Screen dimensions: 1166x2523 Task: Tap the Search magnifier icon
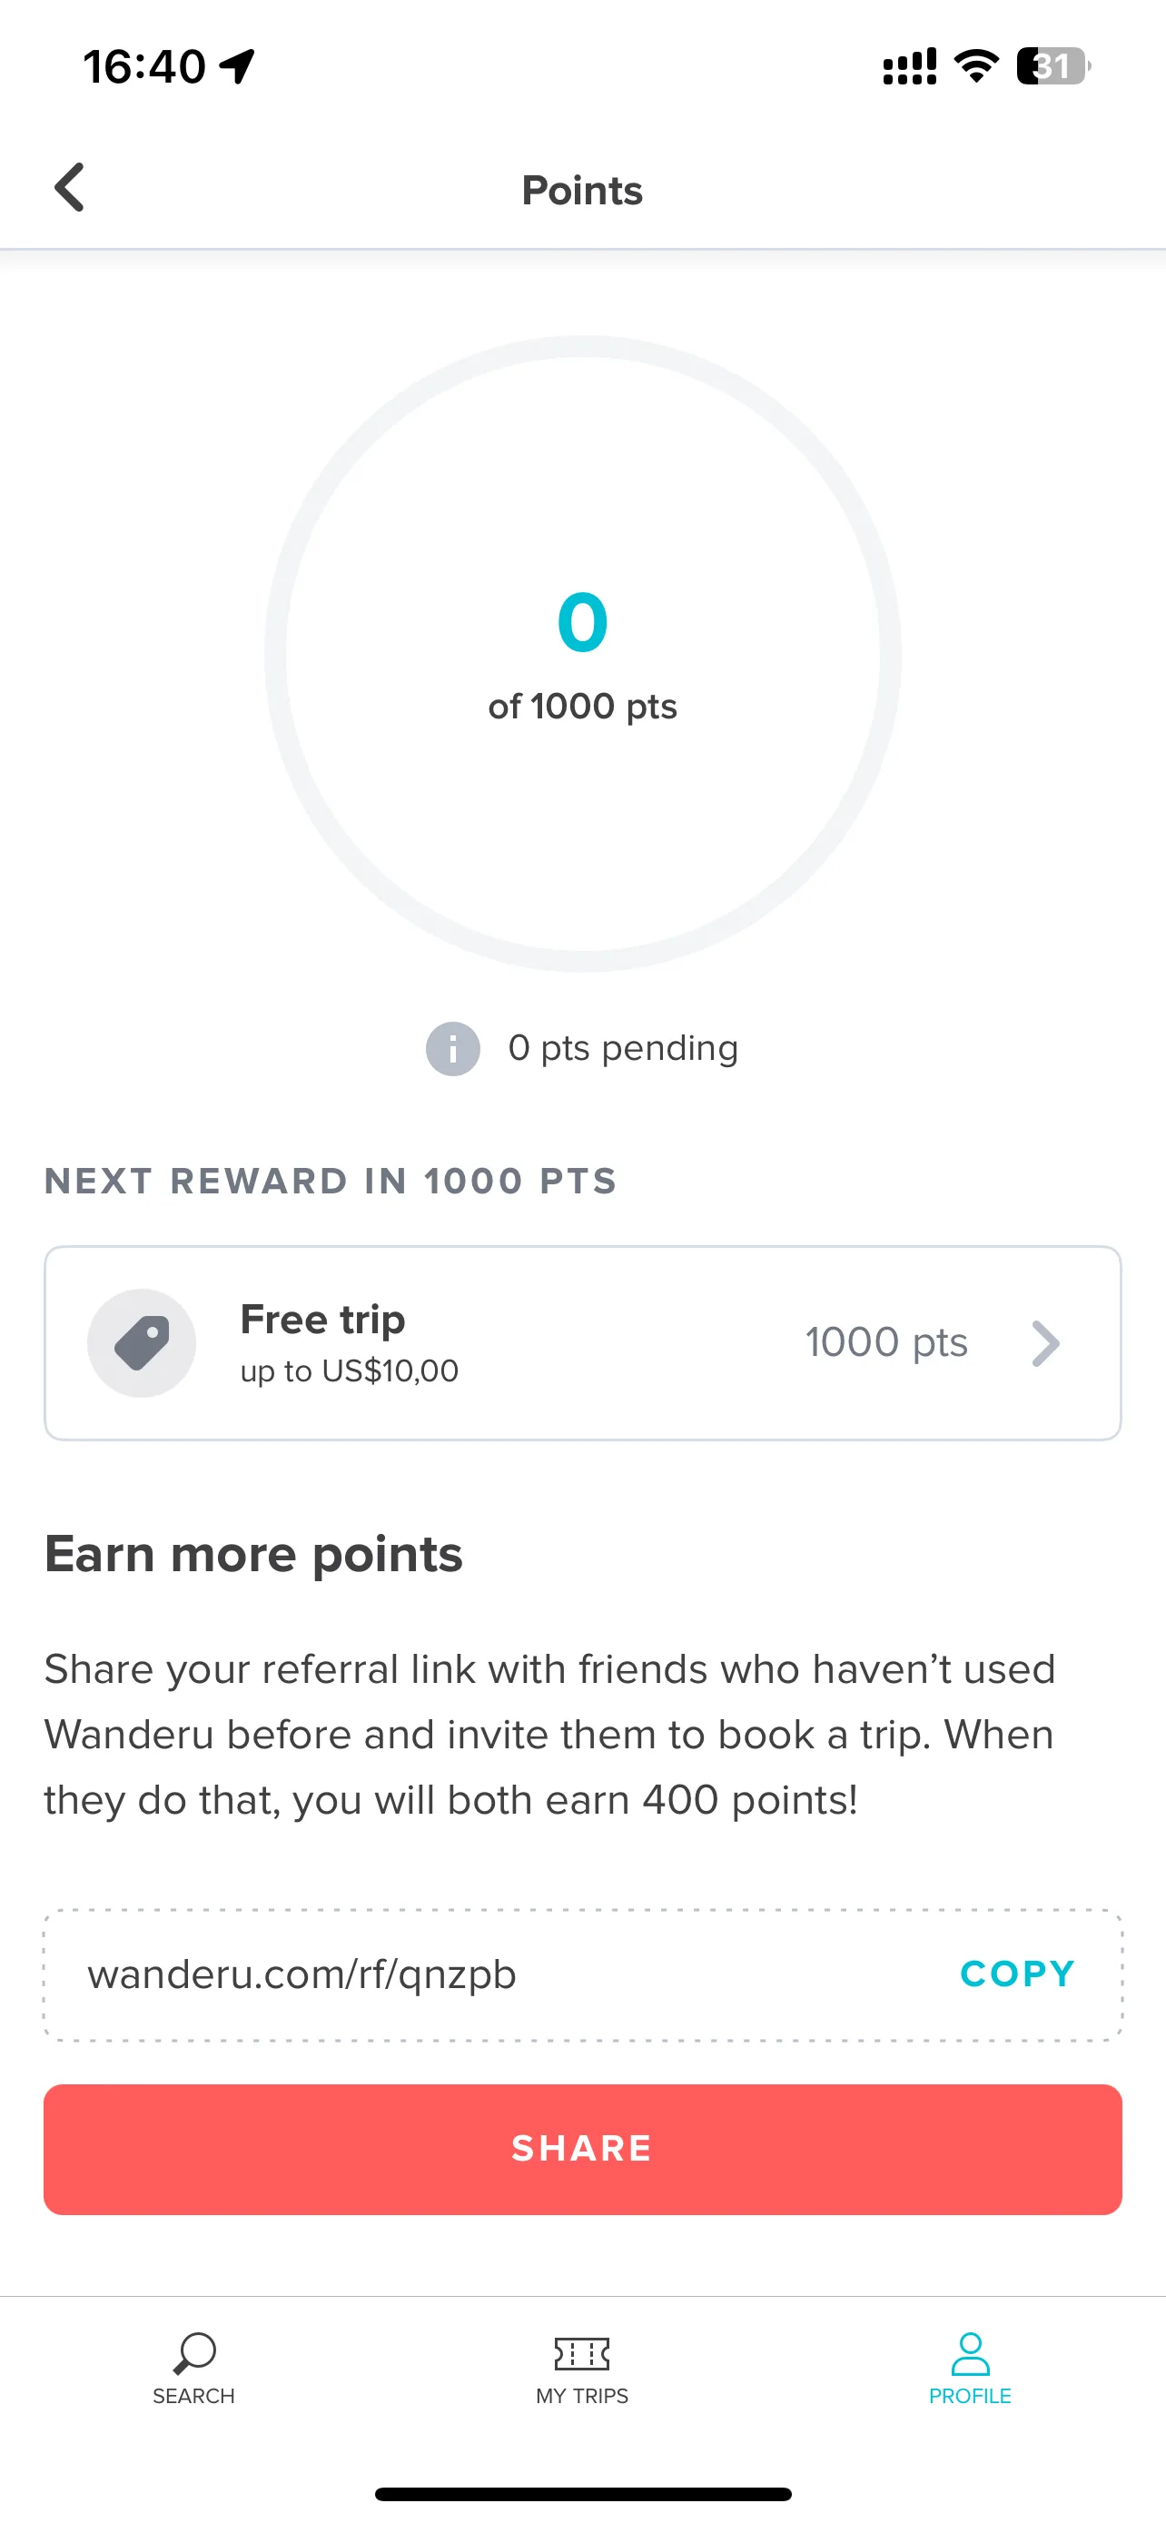pos(193,2352)
